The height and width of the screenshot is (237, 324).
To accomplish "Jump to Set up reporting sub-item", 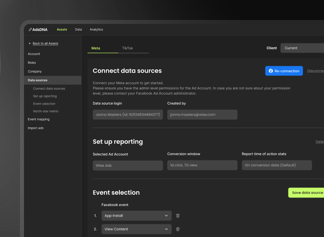I will click(45, 96).
